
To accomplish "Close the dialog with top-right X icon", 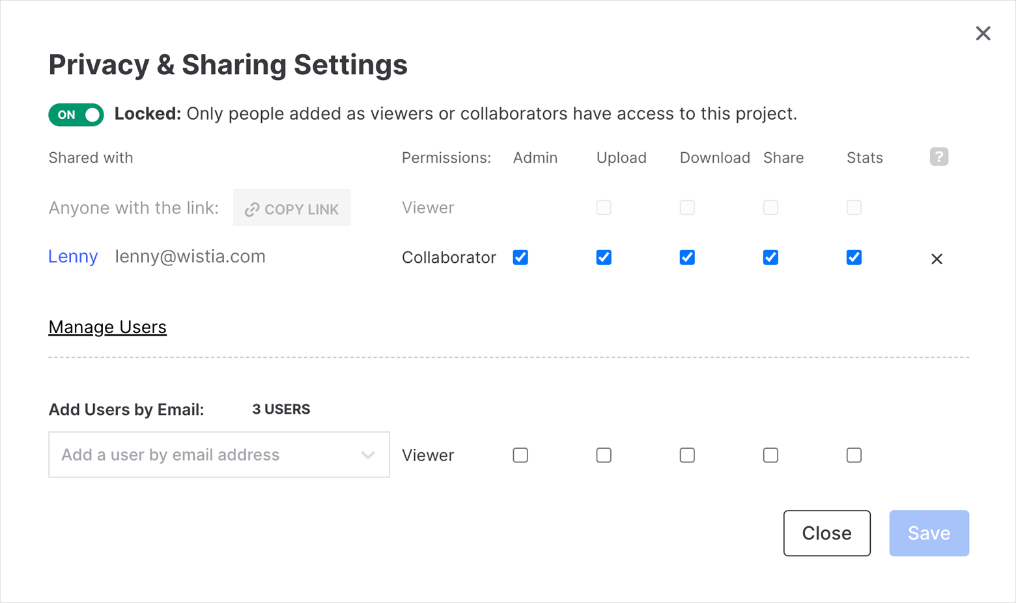I will tap(983, 33).
